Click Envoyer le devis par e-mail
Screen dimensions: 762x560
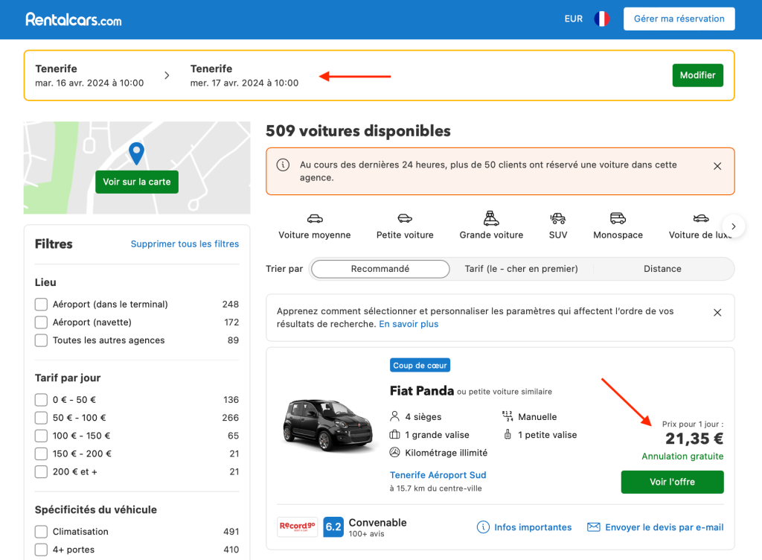[x=665, y=527]
